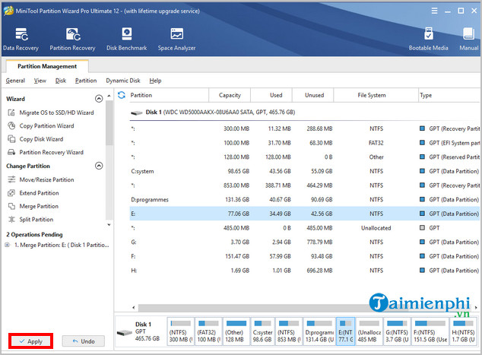Screen dimensions: 482x355
Task: Select the F: partition row
Action: (x=304, y=256)
